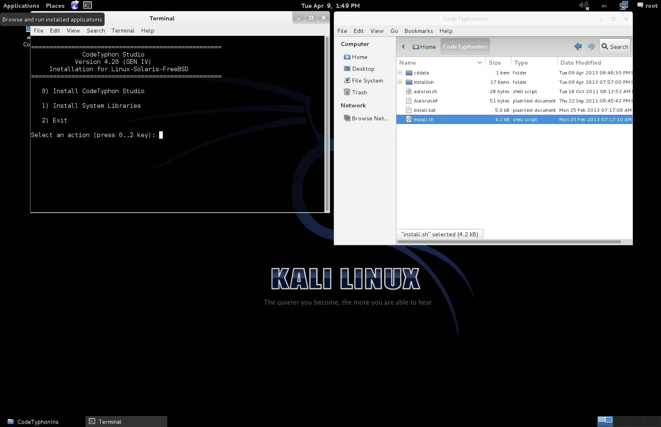Switch to the first workspace
Image resolution: width=661 pixels, height=427 pixels.
point(605,421)
